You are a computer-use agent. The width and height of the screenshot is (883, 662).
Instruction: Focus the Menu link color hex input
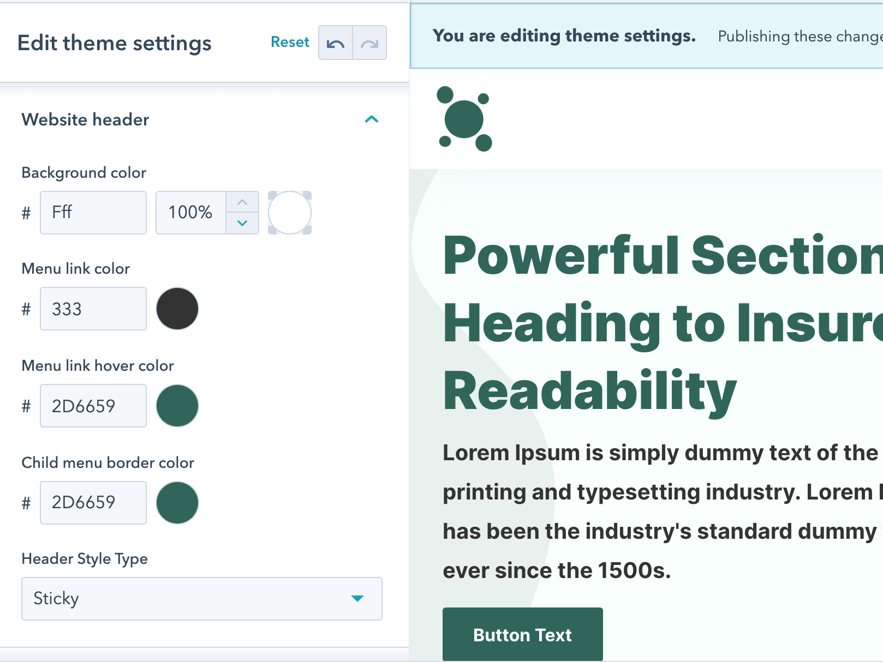tap(93, 309)
